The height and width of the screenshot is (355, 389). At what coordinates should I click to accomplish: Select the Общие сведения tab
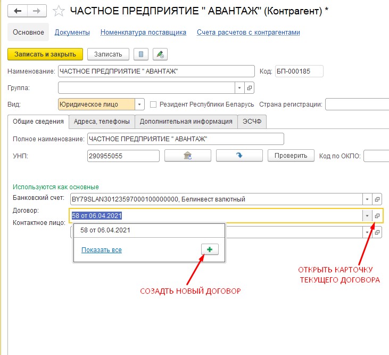tap(38, 122)
